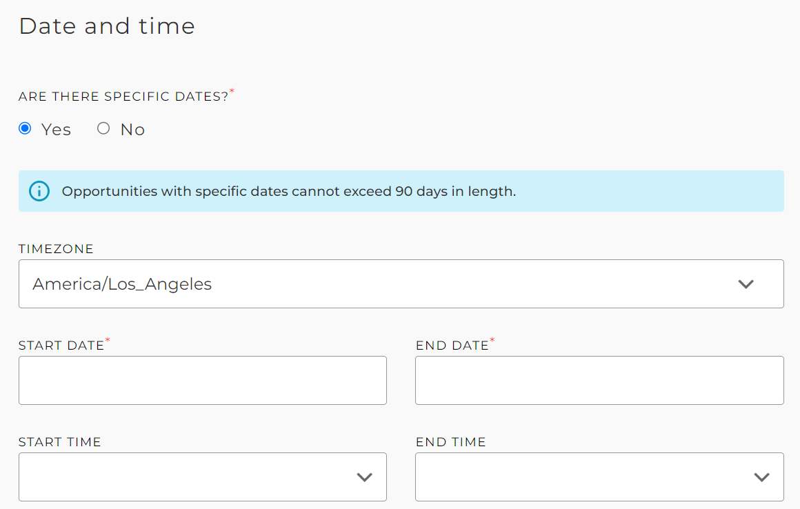Open the Start Time dropdown box
Viewport: 800px width, 509px height.
[203, 477]
